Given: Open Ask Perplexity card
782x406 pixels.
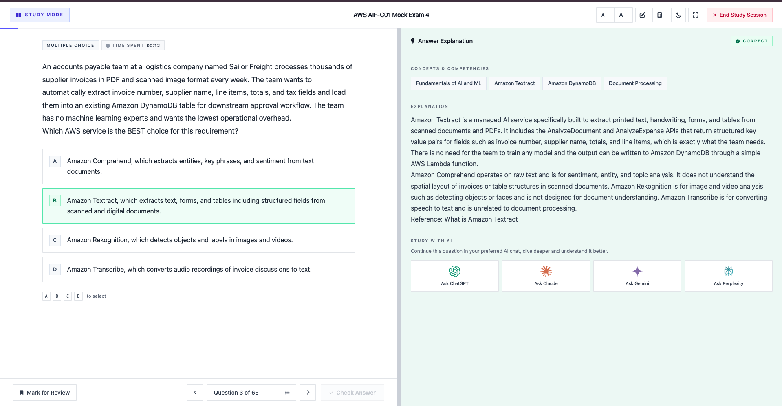Looking at the screenshot, I should point(729,276).
